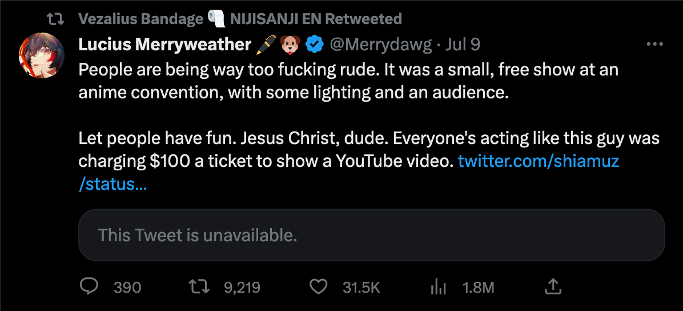Click the small retweet indicator above the avatar
The image size is (683, 311).
(x=55, y=19)
